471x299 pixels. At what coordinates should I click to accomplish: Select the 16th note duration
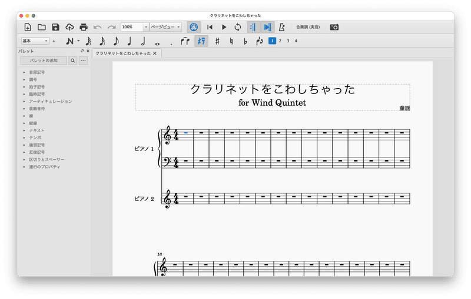pyautogui.click(x=102, y=41)
